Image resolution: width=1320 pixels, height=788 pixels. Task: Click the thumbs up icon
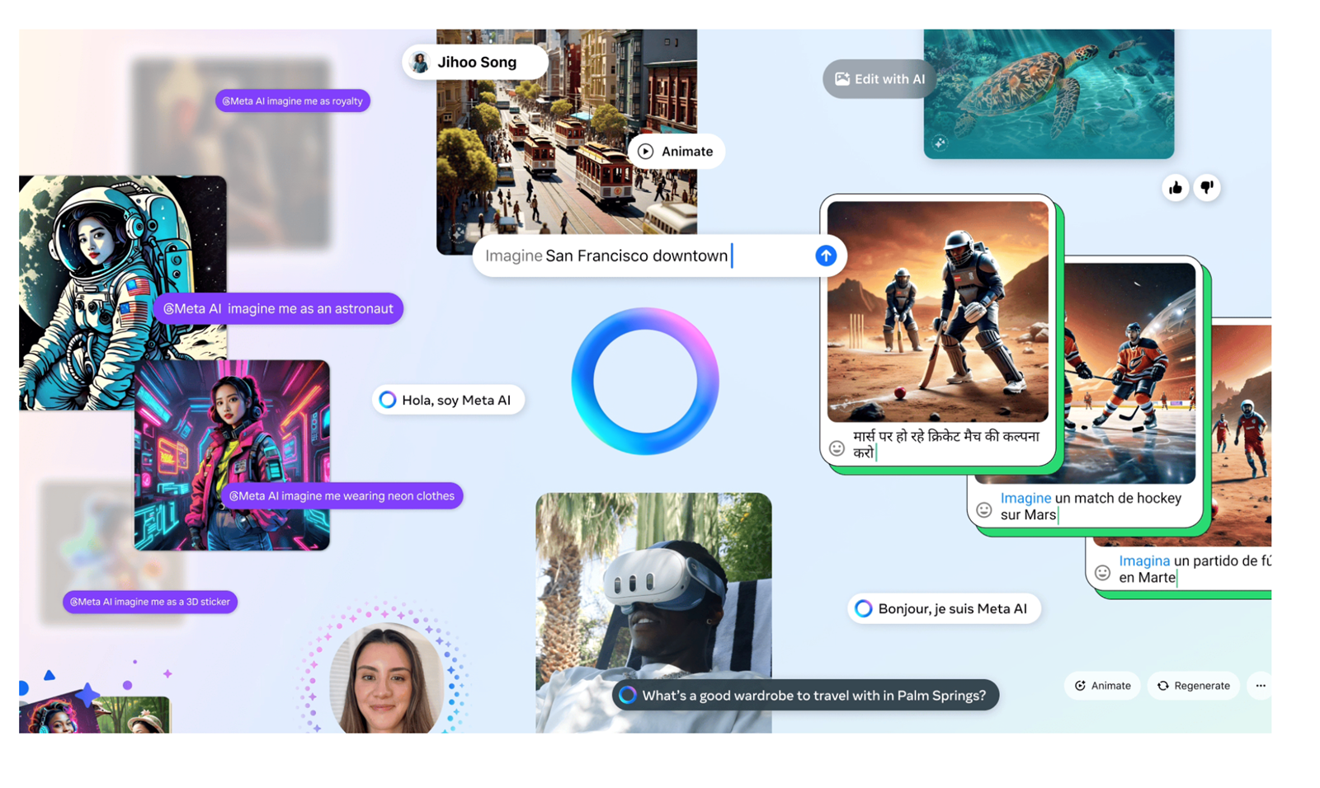click(x=1175, y=188)
